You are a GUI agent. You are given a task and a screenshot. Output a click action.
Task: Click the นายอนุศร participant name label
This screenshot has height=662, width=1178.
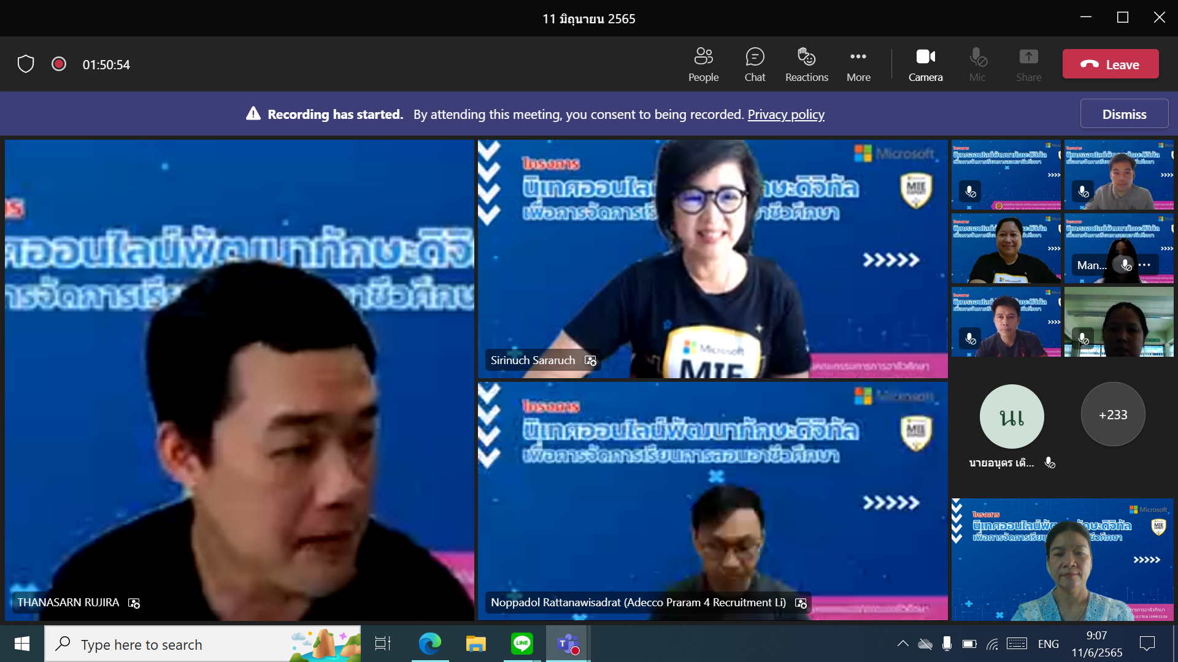[x=1001, y=463]
